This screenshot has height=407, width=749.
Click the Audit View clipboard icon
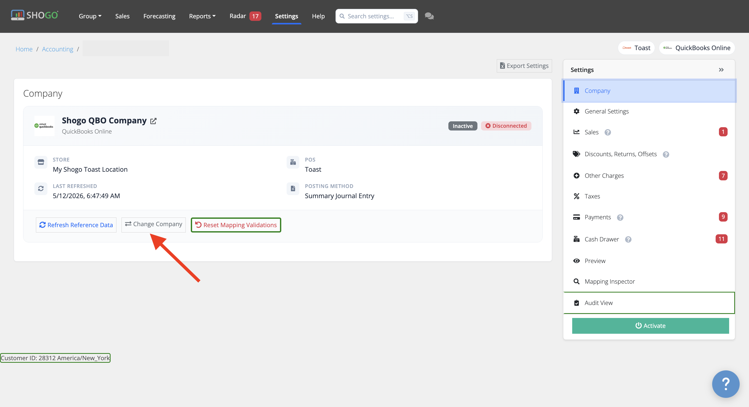tap(576, 303)
